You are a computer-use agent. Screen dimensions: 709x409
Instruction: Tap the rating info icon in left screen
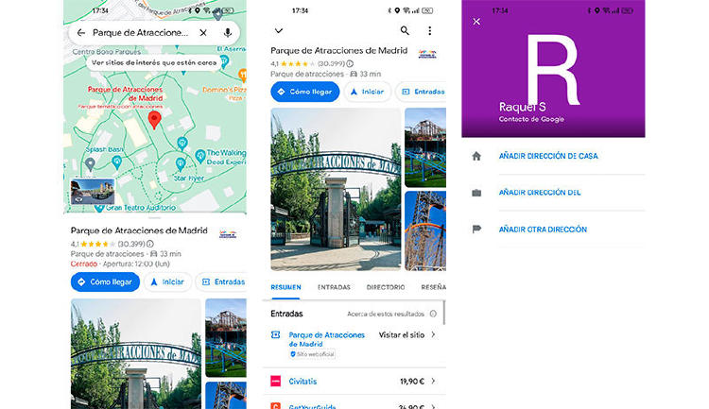pos(149,244)
